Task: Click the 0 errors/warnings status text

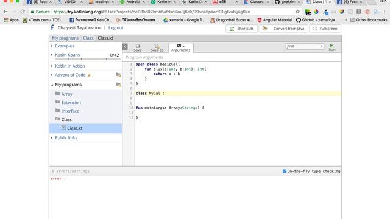Action: point(71,172)
